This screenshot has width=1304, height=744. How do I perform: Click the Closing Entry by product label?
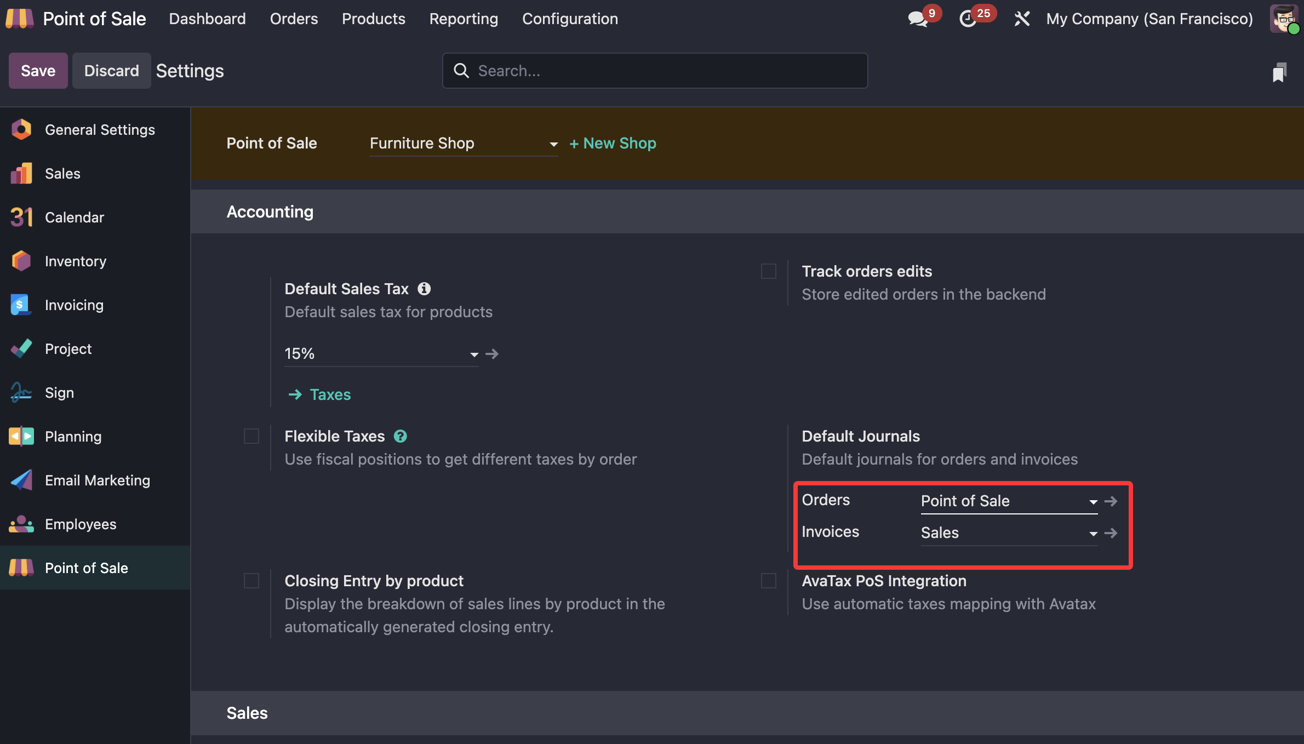click(x=374, y=581)
